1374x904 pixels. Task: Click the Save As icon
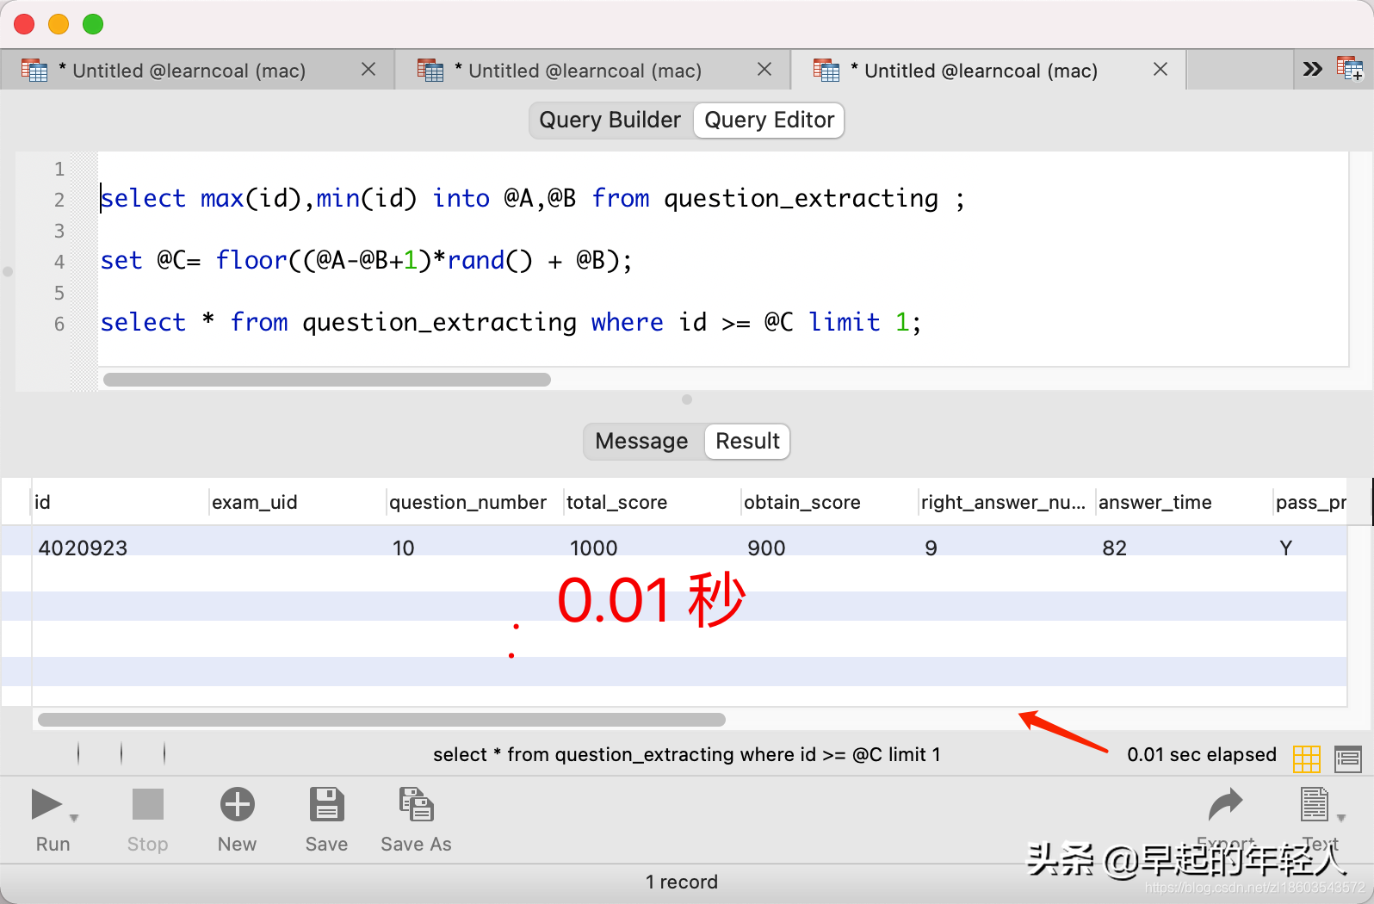click(x=416, y=804)
